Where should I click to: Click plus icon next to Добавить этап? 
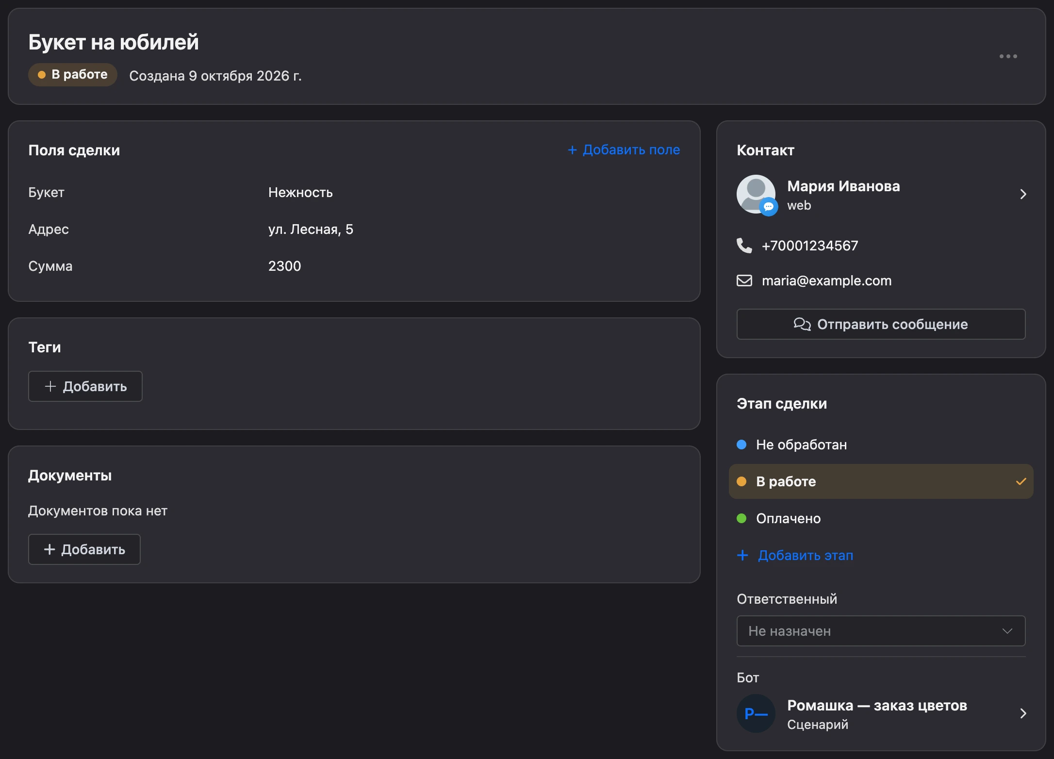tap(742, 555)
